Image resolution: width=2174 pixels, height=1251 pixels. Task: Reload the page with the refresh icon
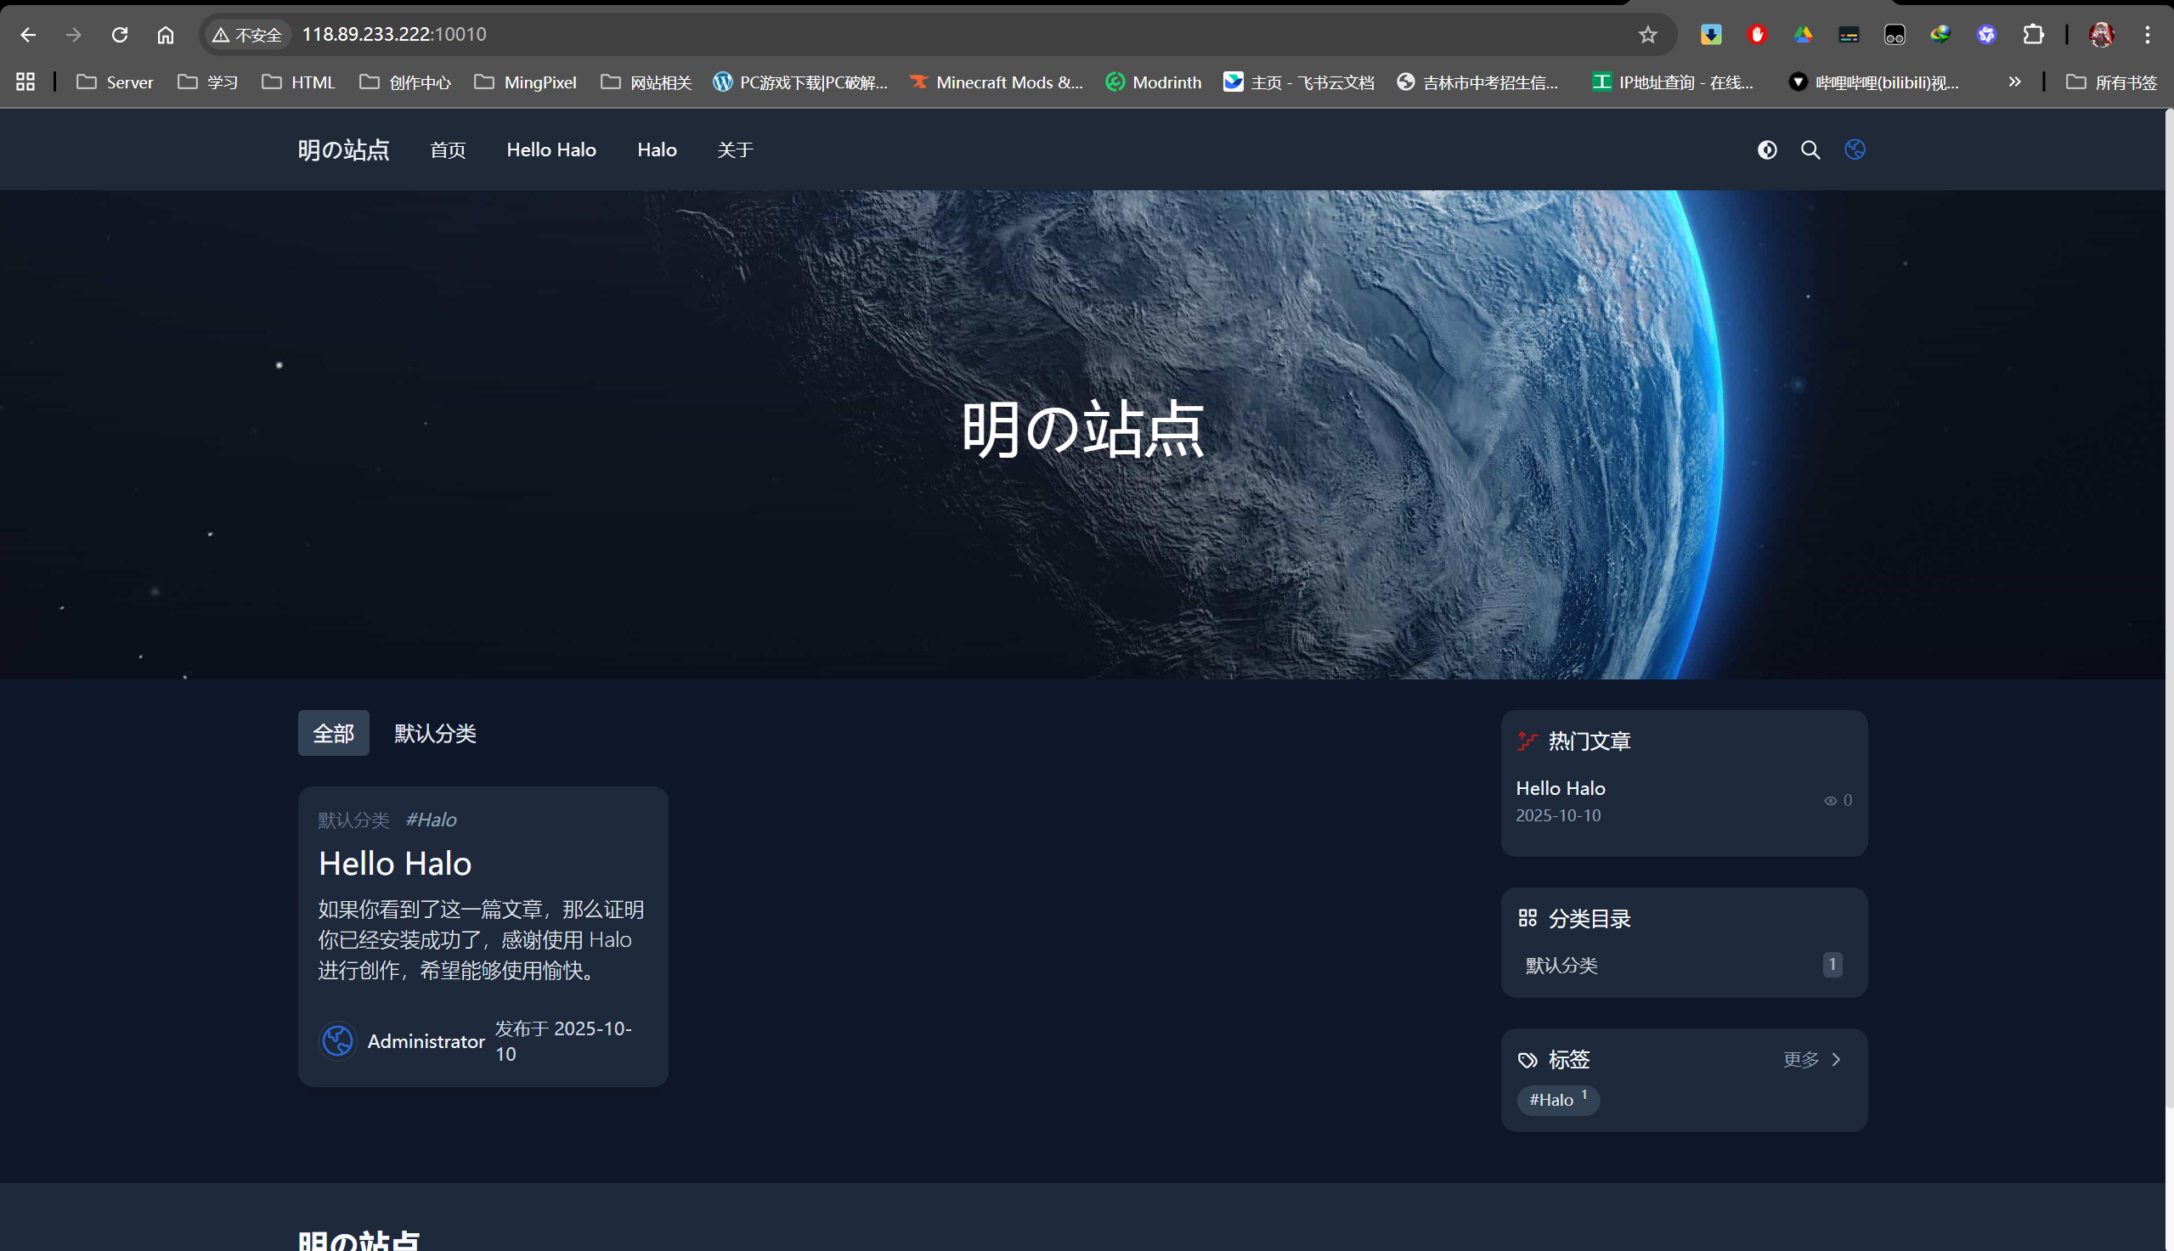point(120,34)
